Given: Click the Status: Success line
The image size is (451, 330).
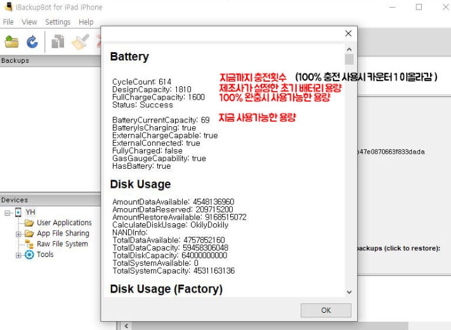Looking at the screenshot, I should [x=143, y=105].
